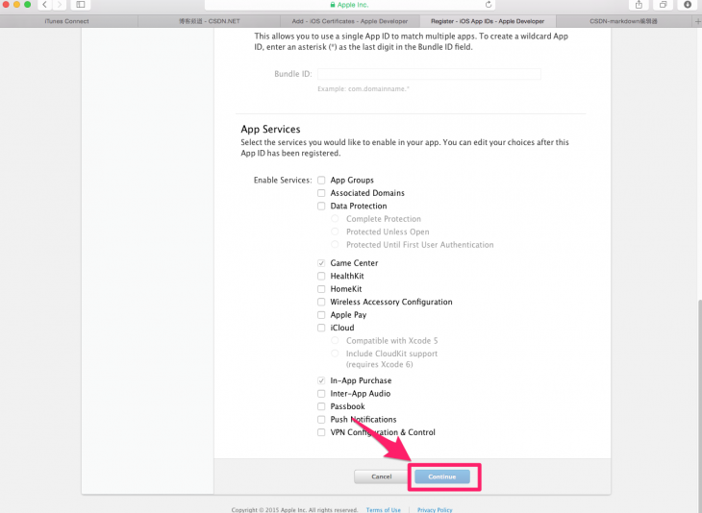Screen dimensions: 702x513
Task: Select Include CloudKit support radio
Action: 335,354
